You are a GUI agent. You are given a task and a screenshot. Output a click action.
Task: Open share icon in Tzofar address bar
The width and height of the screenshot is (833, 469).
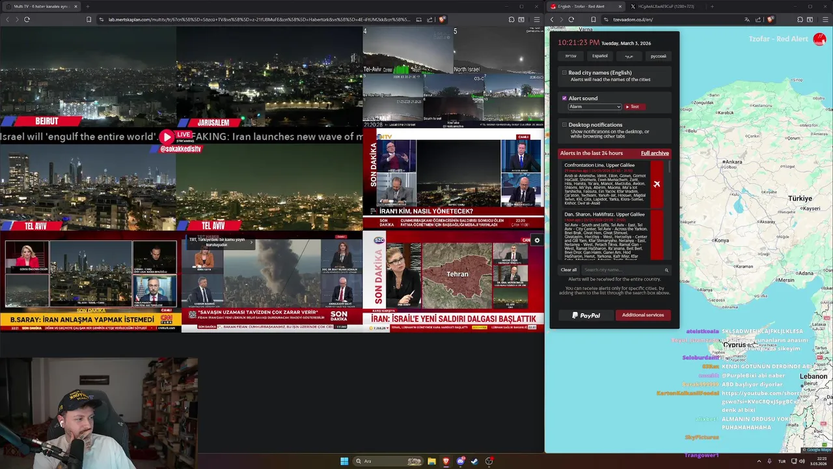tap(758, 20)
